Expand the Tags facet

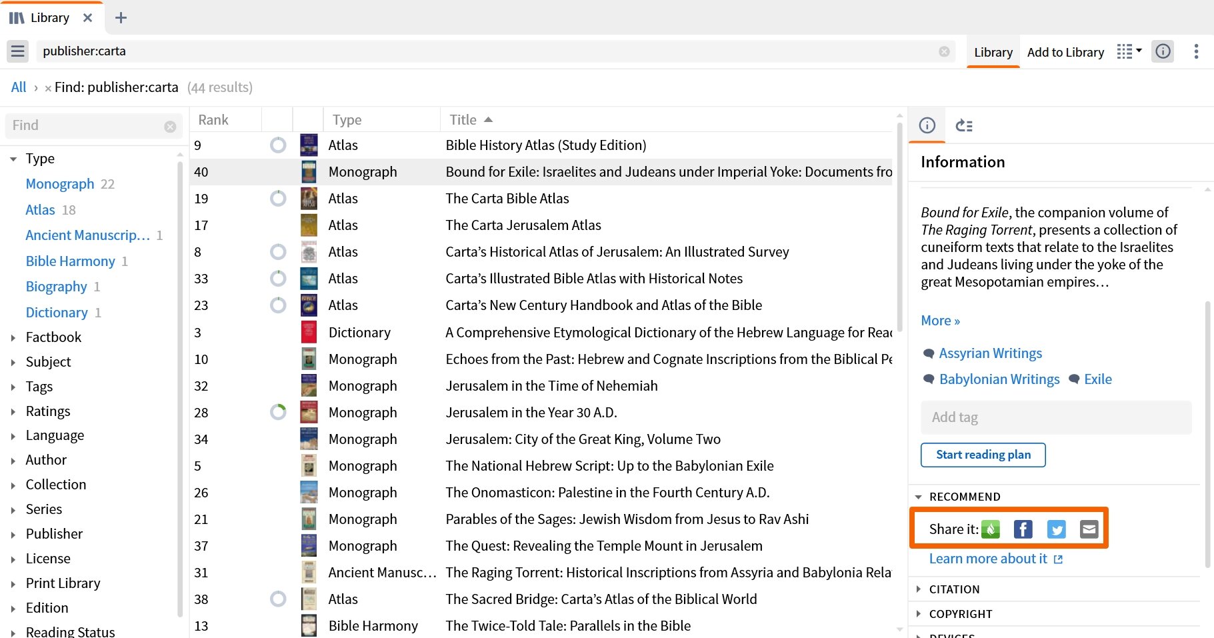pyautogui.click(x=13, y=387)
